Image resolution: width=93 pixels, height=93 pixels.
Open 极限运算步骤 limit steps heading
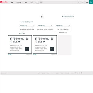59,26
